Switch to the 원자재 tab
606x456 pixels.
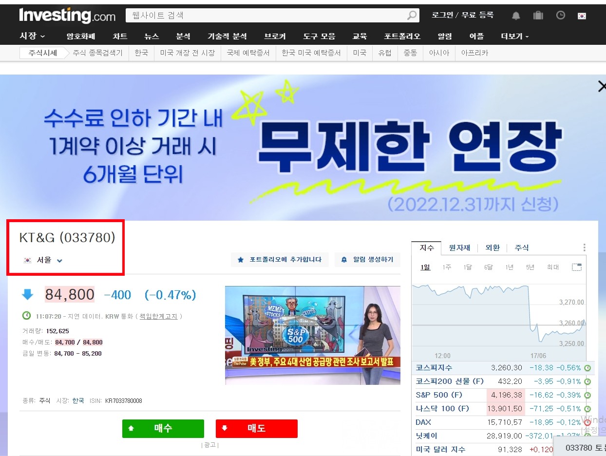pos(459,247)
